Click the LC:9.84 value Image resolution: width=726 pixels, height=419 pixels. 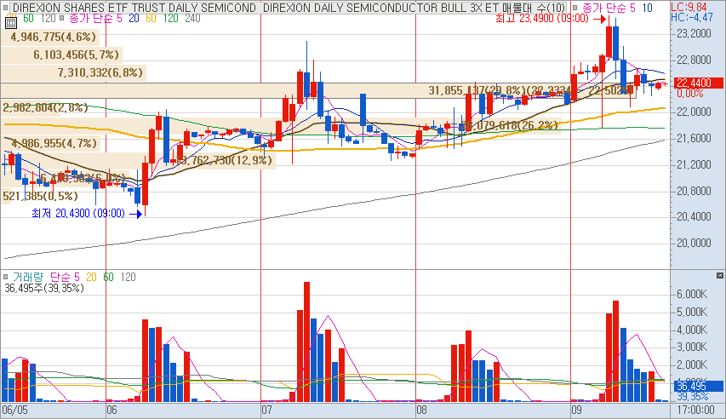(689, 7)
